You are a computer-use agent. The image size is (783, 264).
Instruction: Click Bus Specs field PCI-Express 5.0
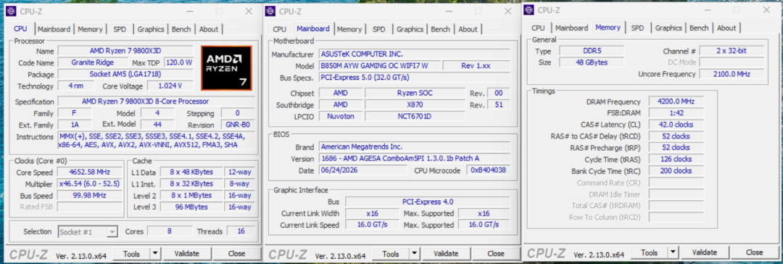pos(415,78)
